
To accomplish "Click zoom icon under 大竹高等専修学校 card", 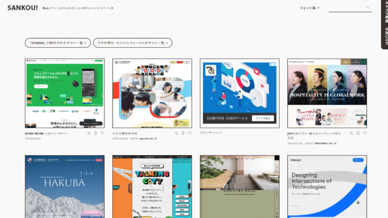I will coord(177,133).
